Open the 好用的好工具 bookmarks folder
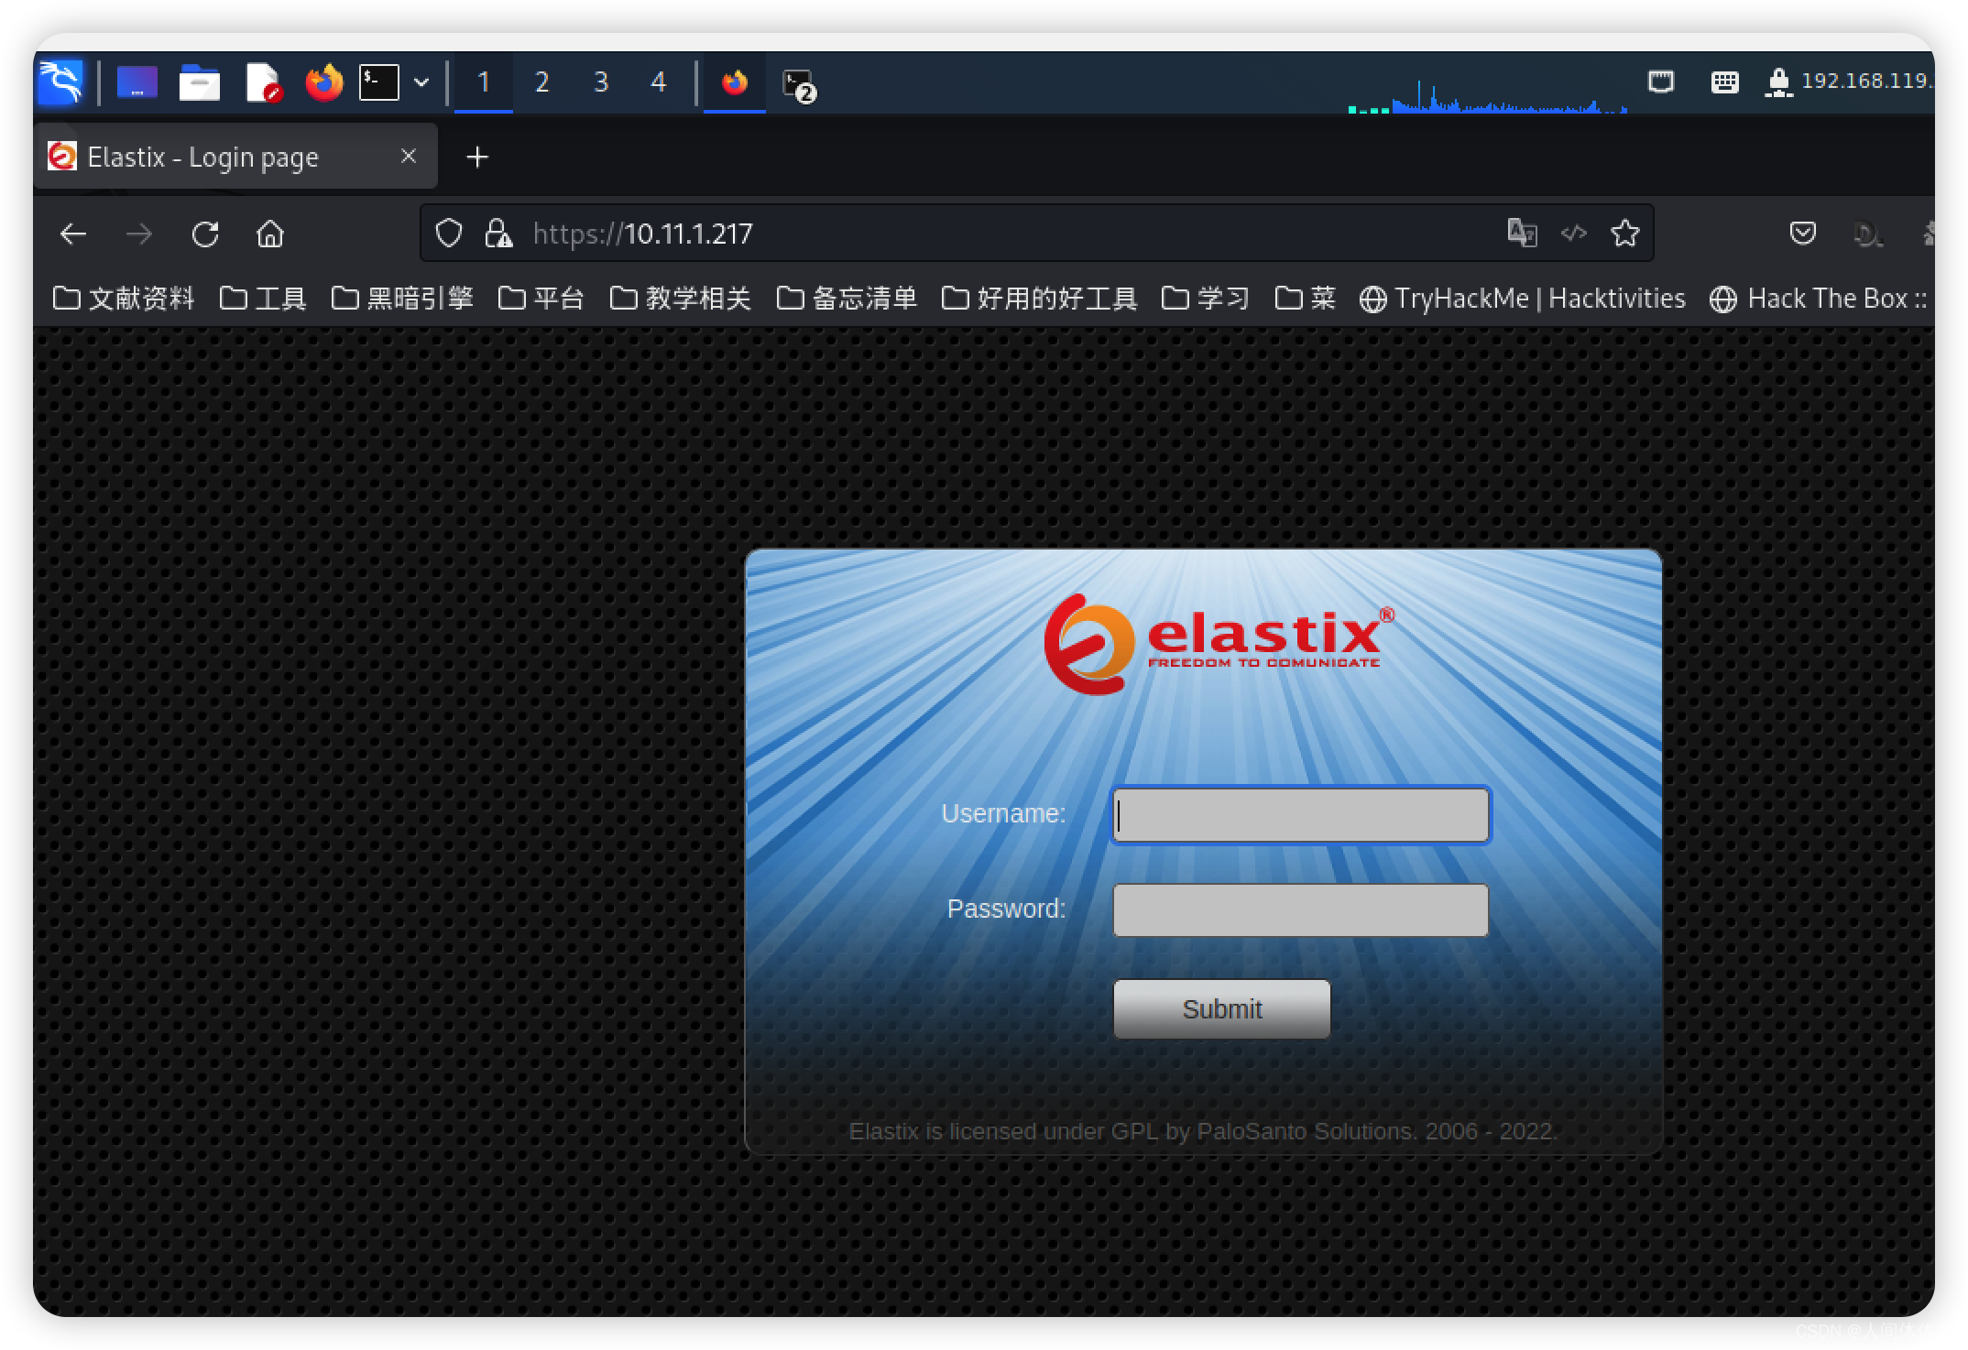Viewport: 1968px width, 1350px height. pos(1040,299)
